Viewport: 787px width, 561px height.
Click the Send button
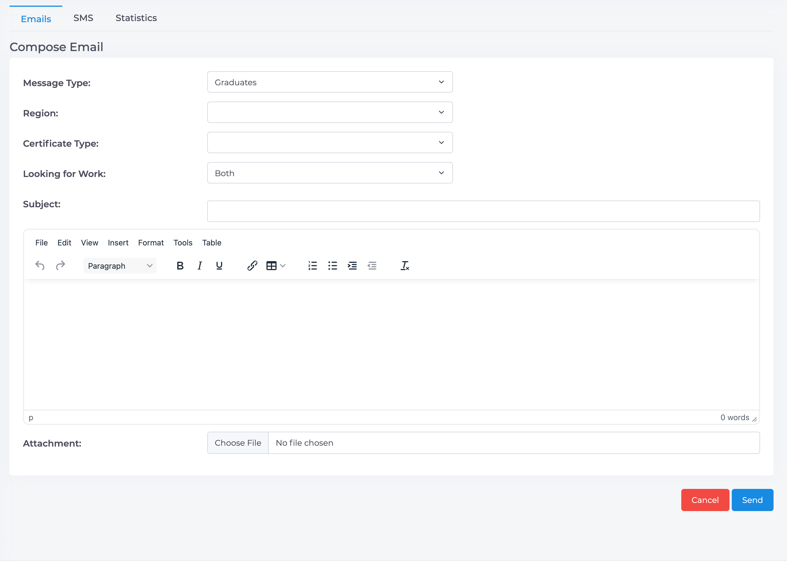pos(753,500)
